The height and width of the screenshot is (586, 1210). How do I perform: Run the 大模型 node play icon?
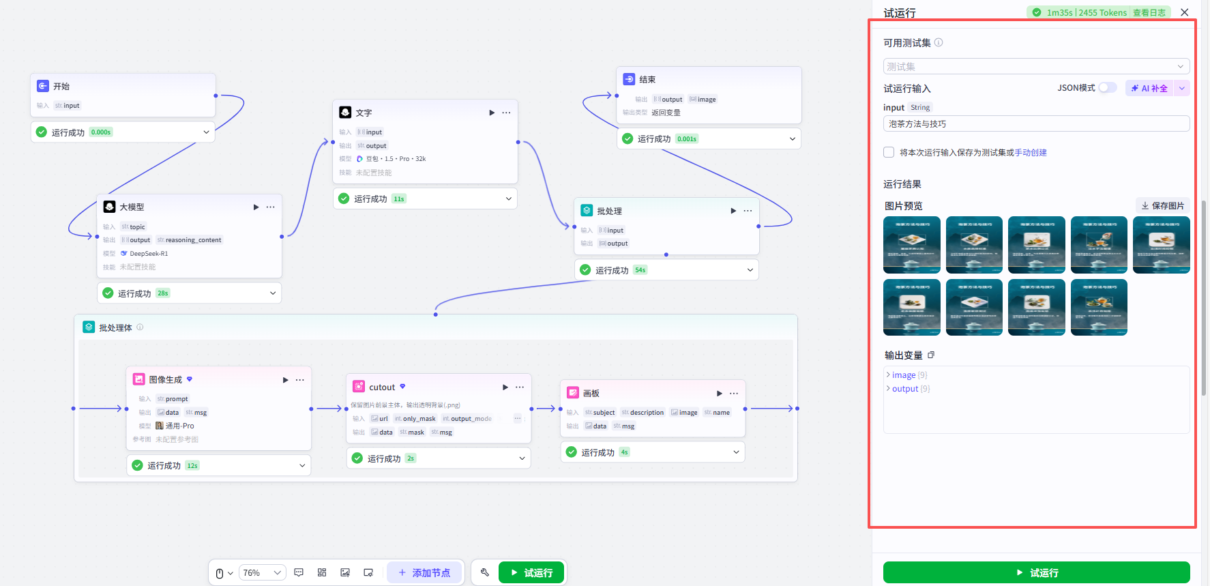(256, 207)
